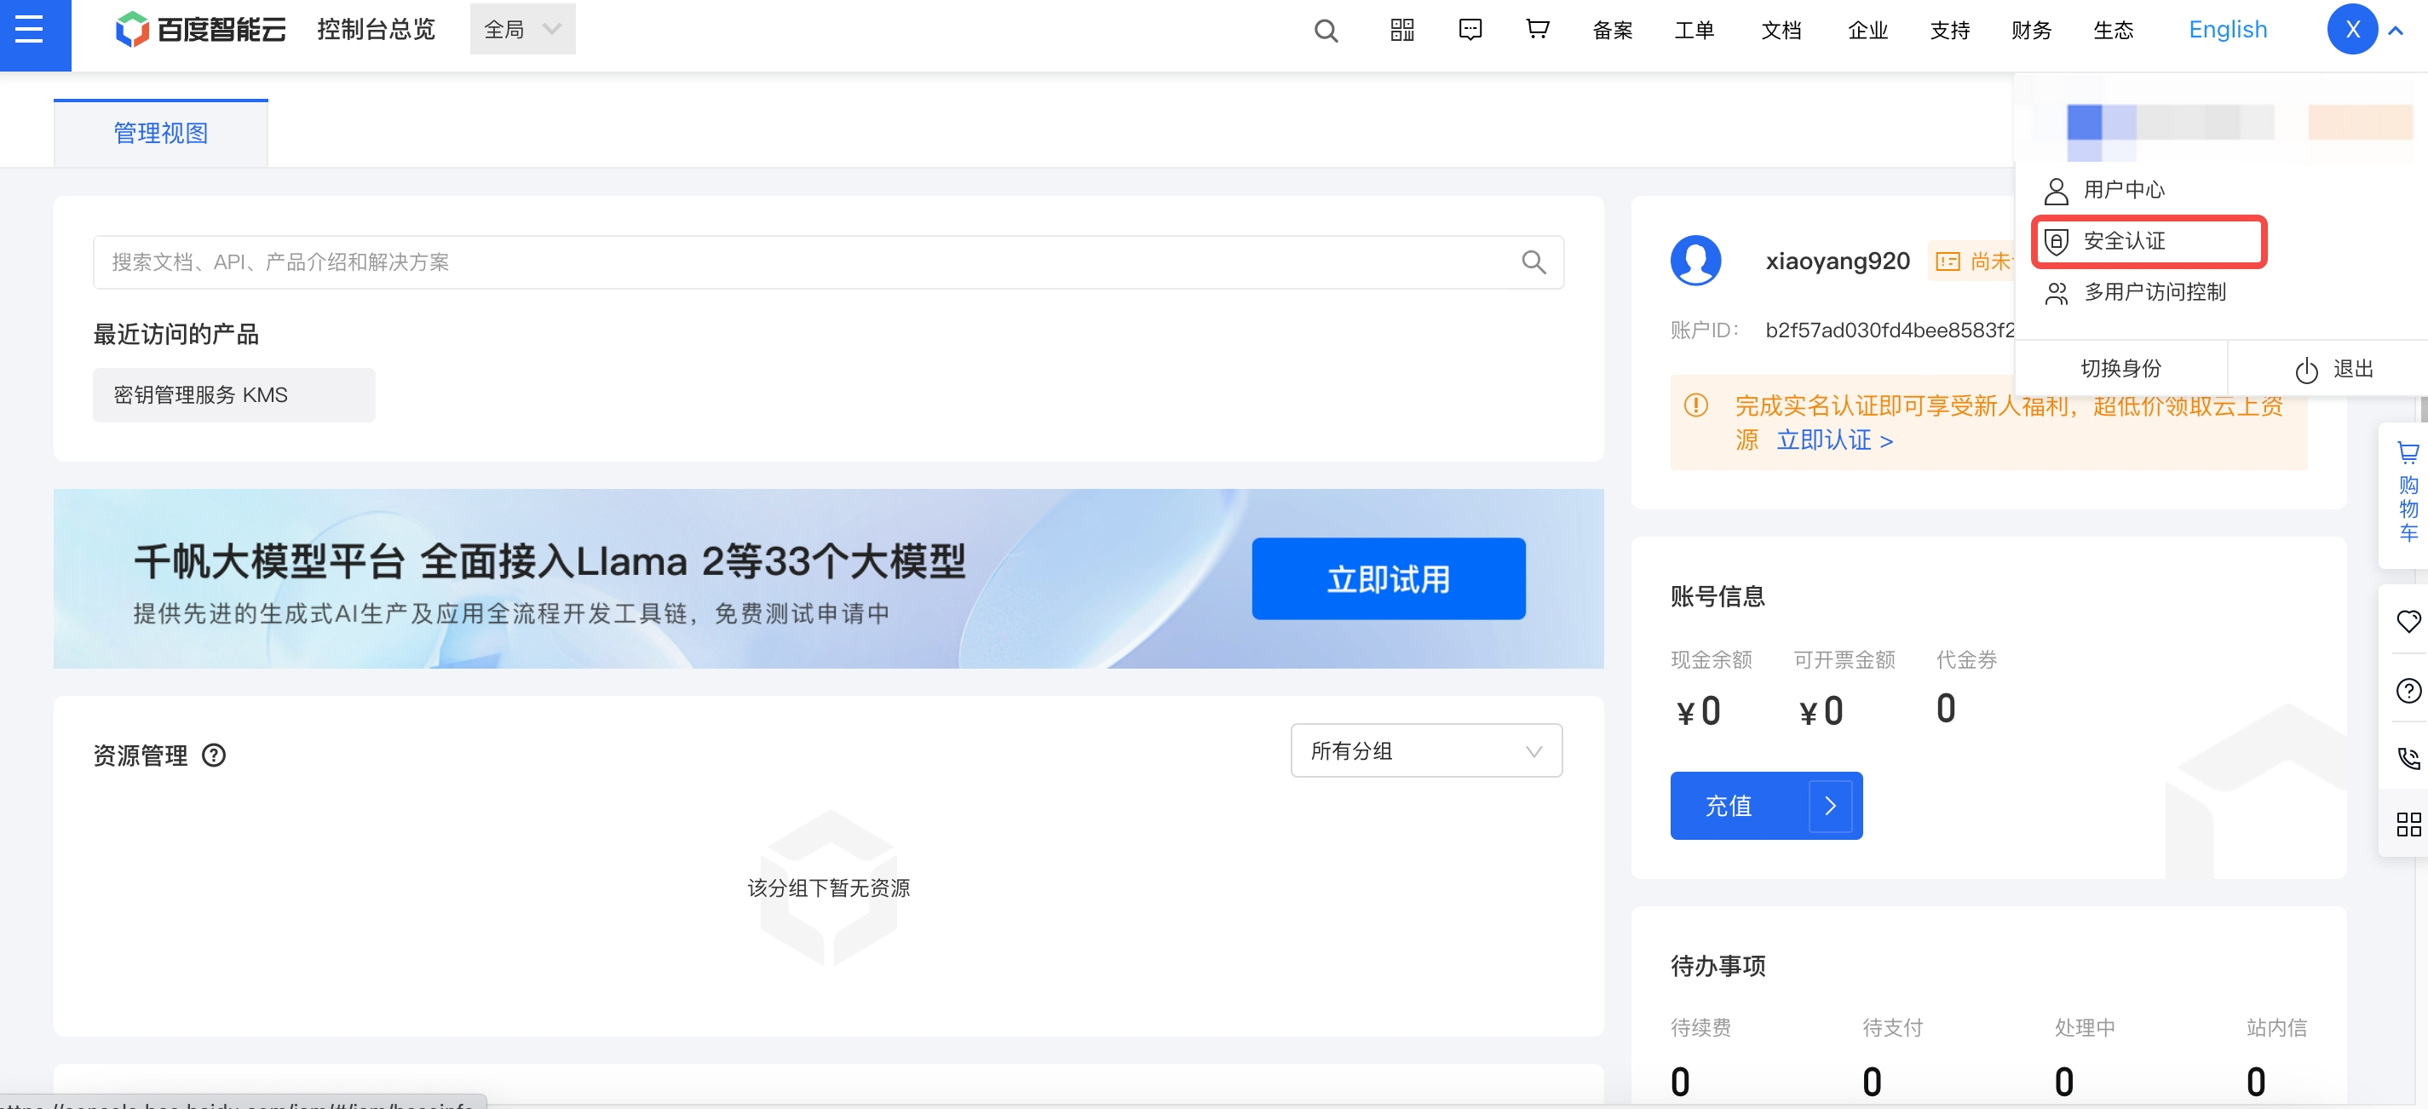Click the phone contact icon in right sidebar
The image size is (2428, 1109).
[x=2408, y=757]
